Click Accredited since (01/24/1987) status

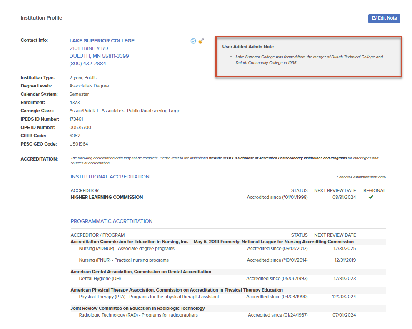point(278,315)
